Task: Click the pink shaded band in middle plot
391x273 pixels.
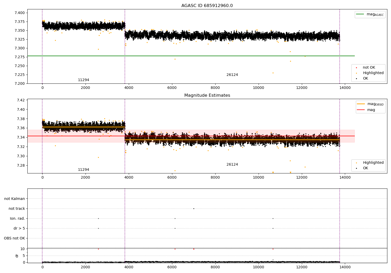Action: [191, 136]
